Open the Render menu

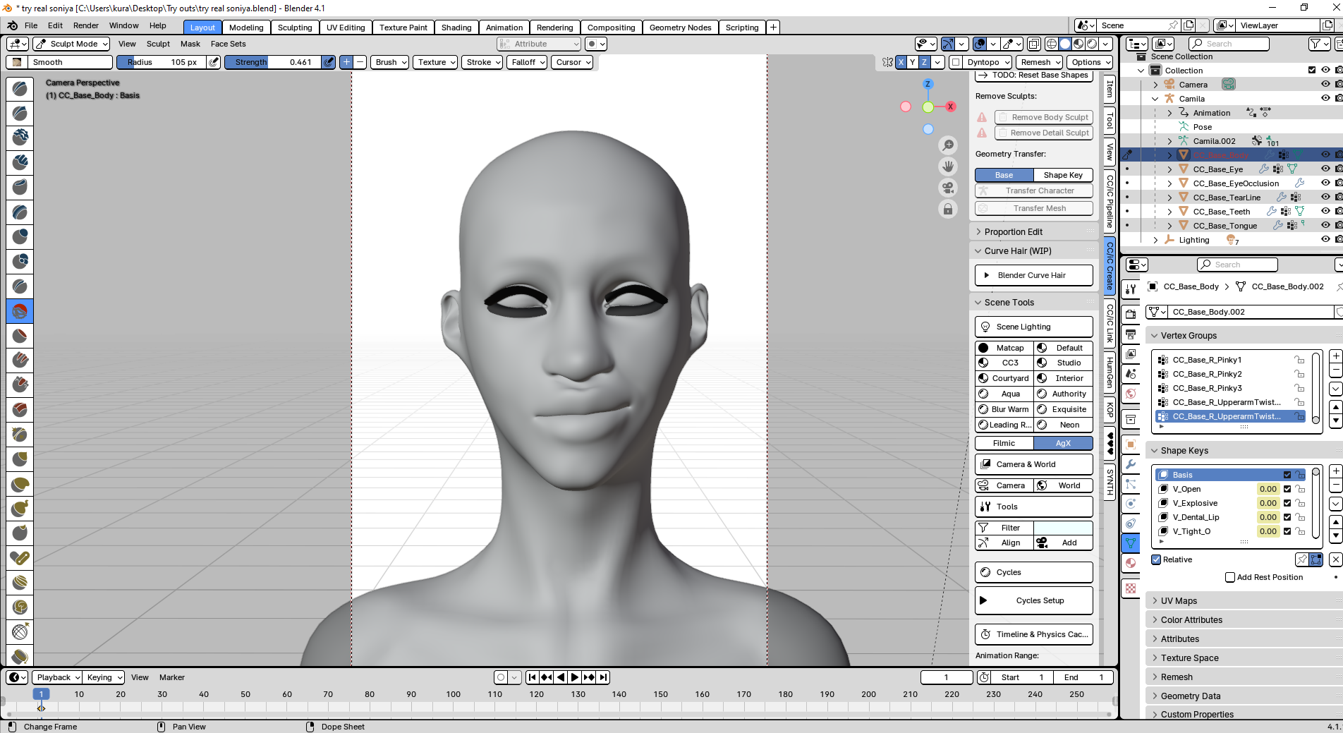coord(86,25)
